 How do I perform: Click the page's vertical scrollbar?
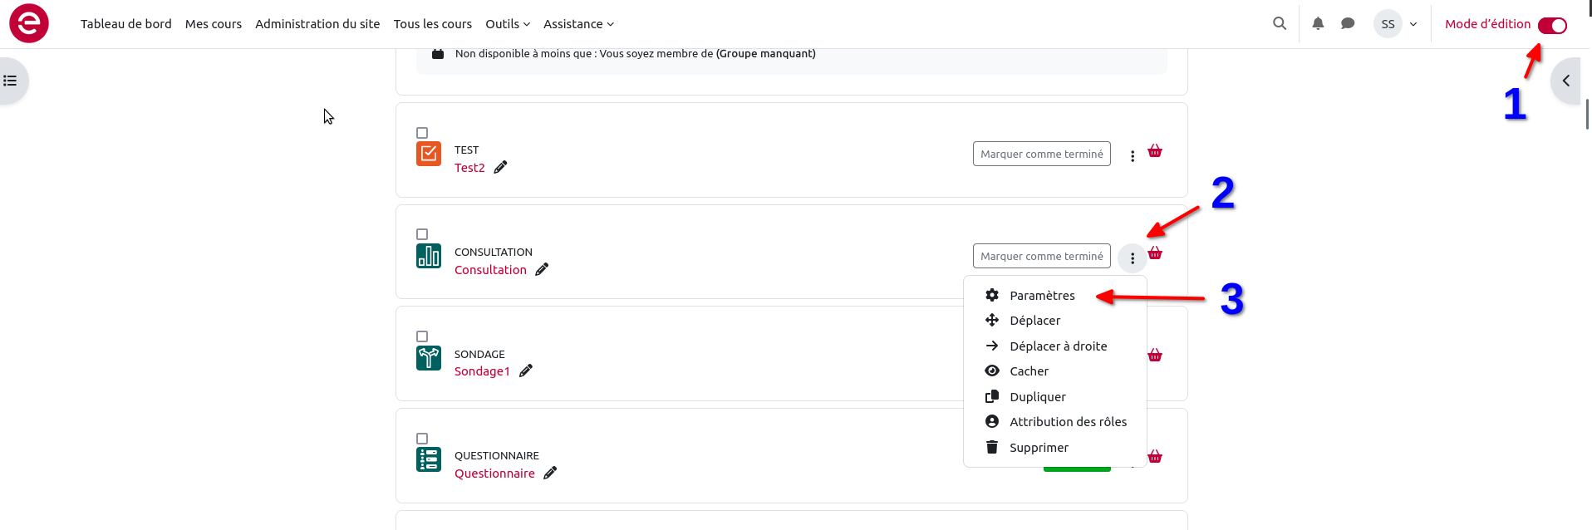(1587, 114)
